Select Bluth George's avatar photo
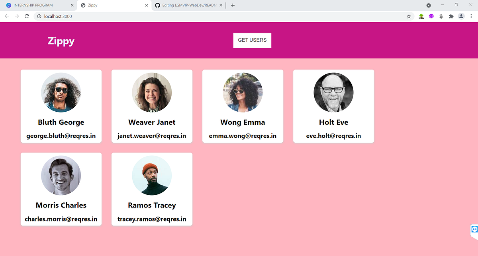The width and height of the screenshot is (478, 256). point(61,92)
